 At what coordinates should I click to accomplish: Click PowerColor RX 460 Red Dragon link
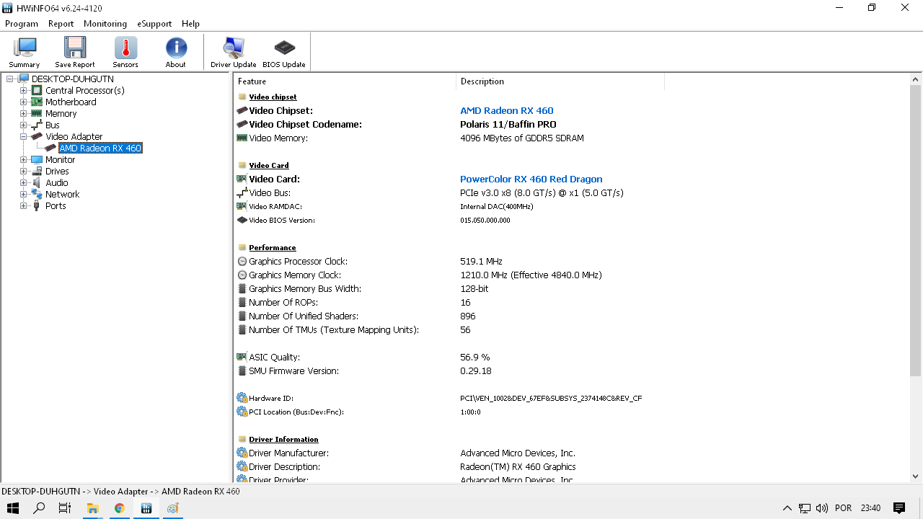[531, 179]
